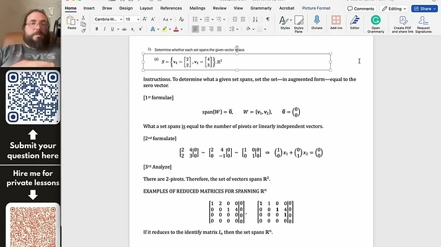Viewport: 441px width, 247px height.
Task: Launch the Editor tool
Action: 355,22
